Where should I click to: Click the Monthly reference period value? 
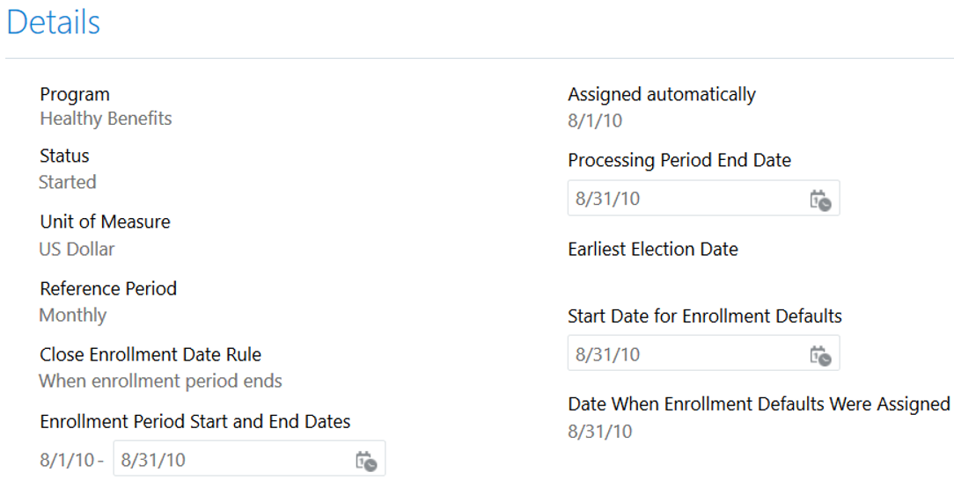click(x=73, y=315)
